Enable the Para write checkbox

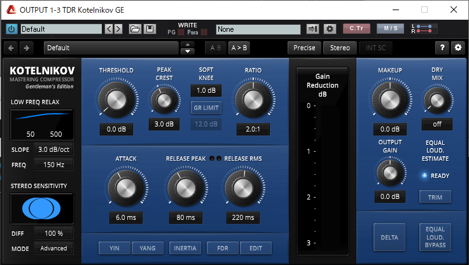(204, 32)
